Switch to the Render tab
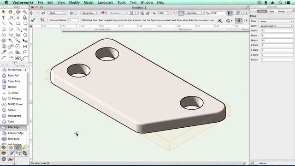The width and height of the screenshot is (295, 166). pyautogui.click(x=282, y=12)
